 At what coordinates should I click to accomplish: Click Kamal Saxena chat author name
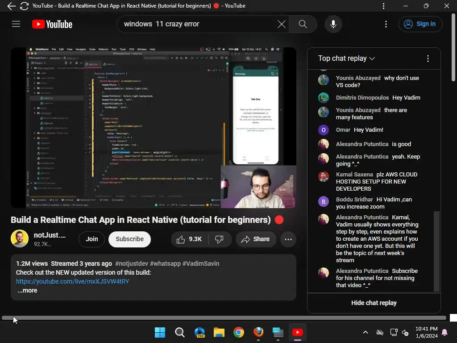point(354,175)
